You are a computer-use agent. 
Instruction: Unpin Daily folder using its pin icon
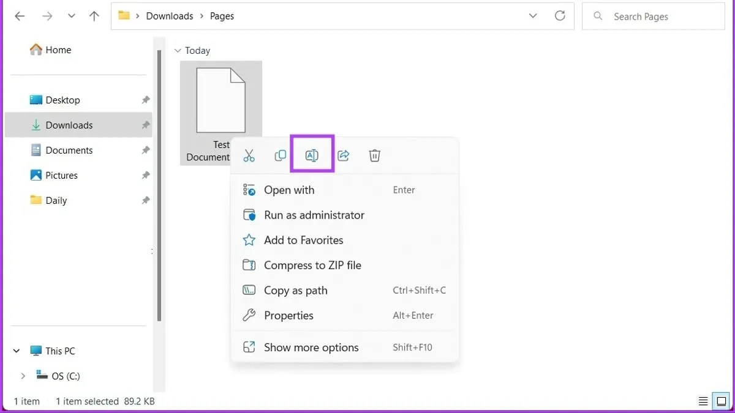145,200
